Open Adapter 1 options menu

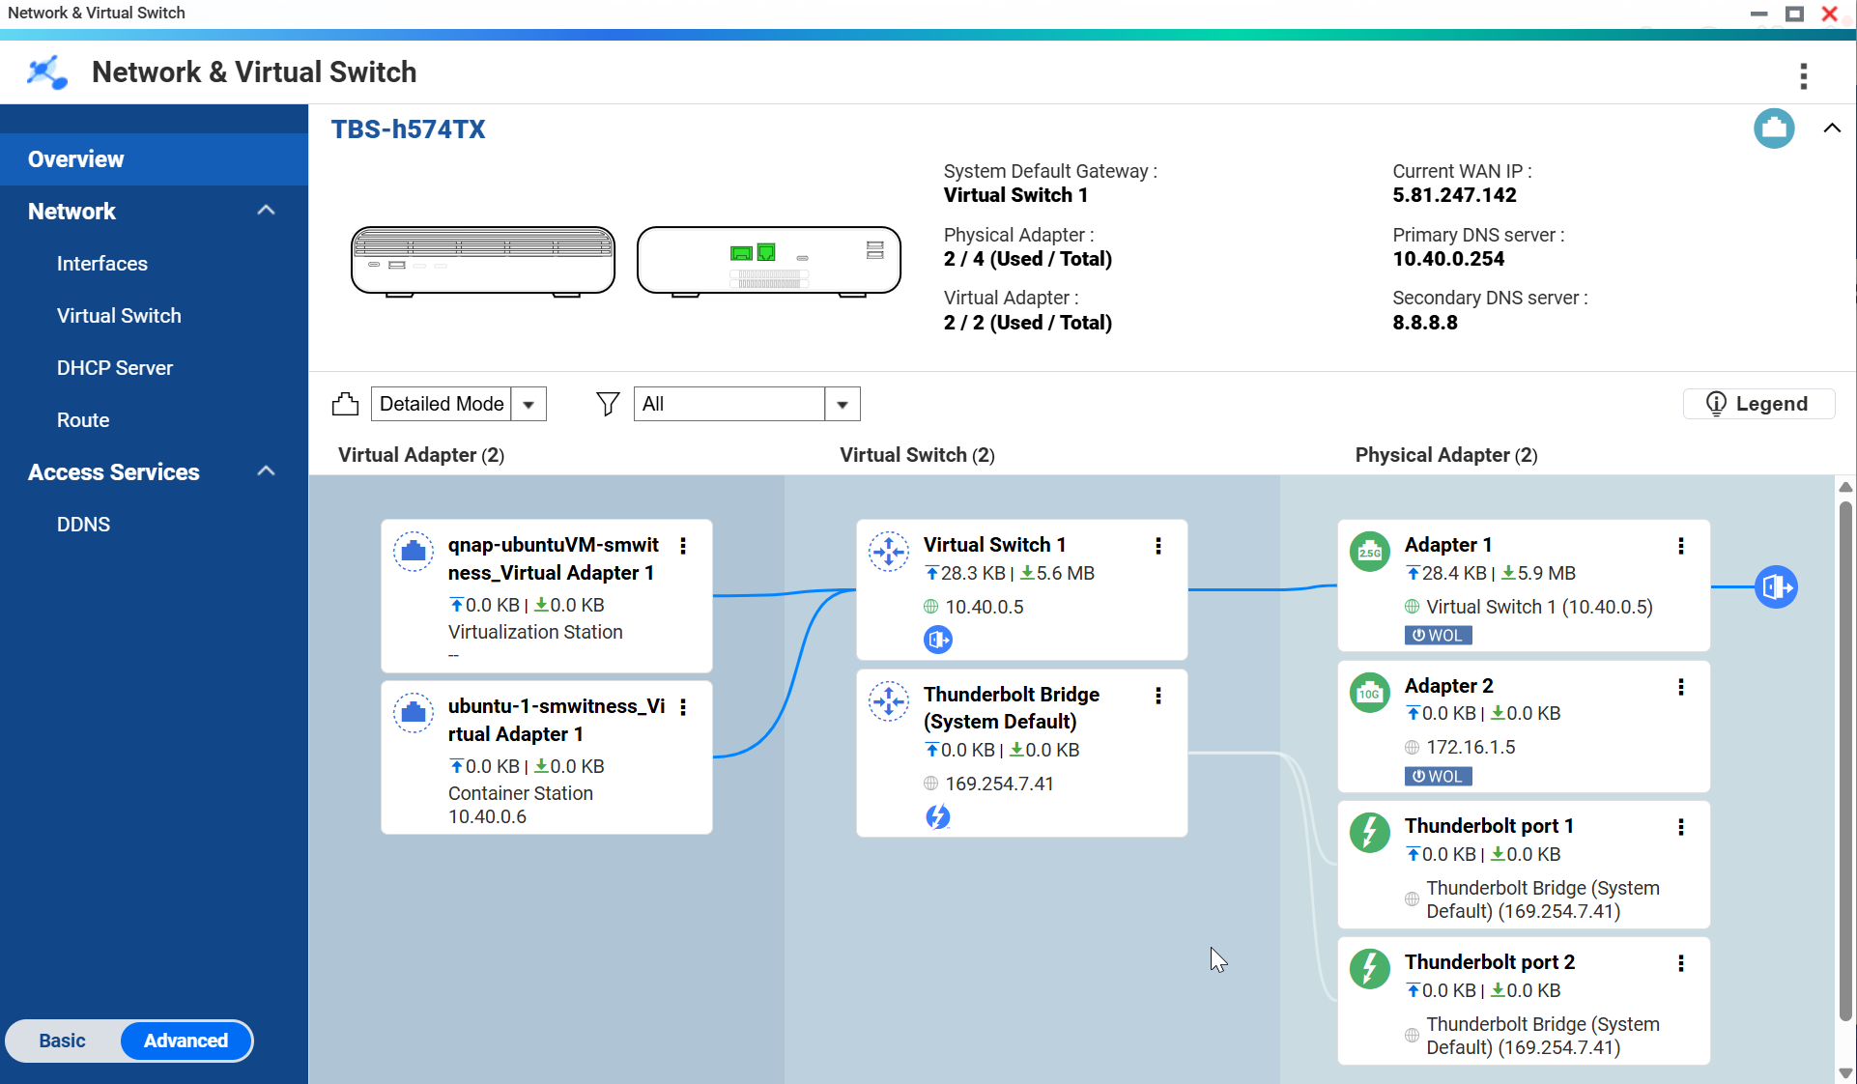(x=1681, y=546)
